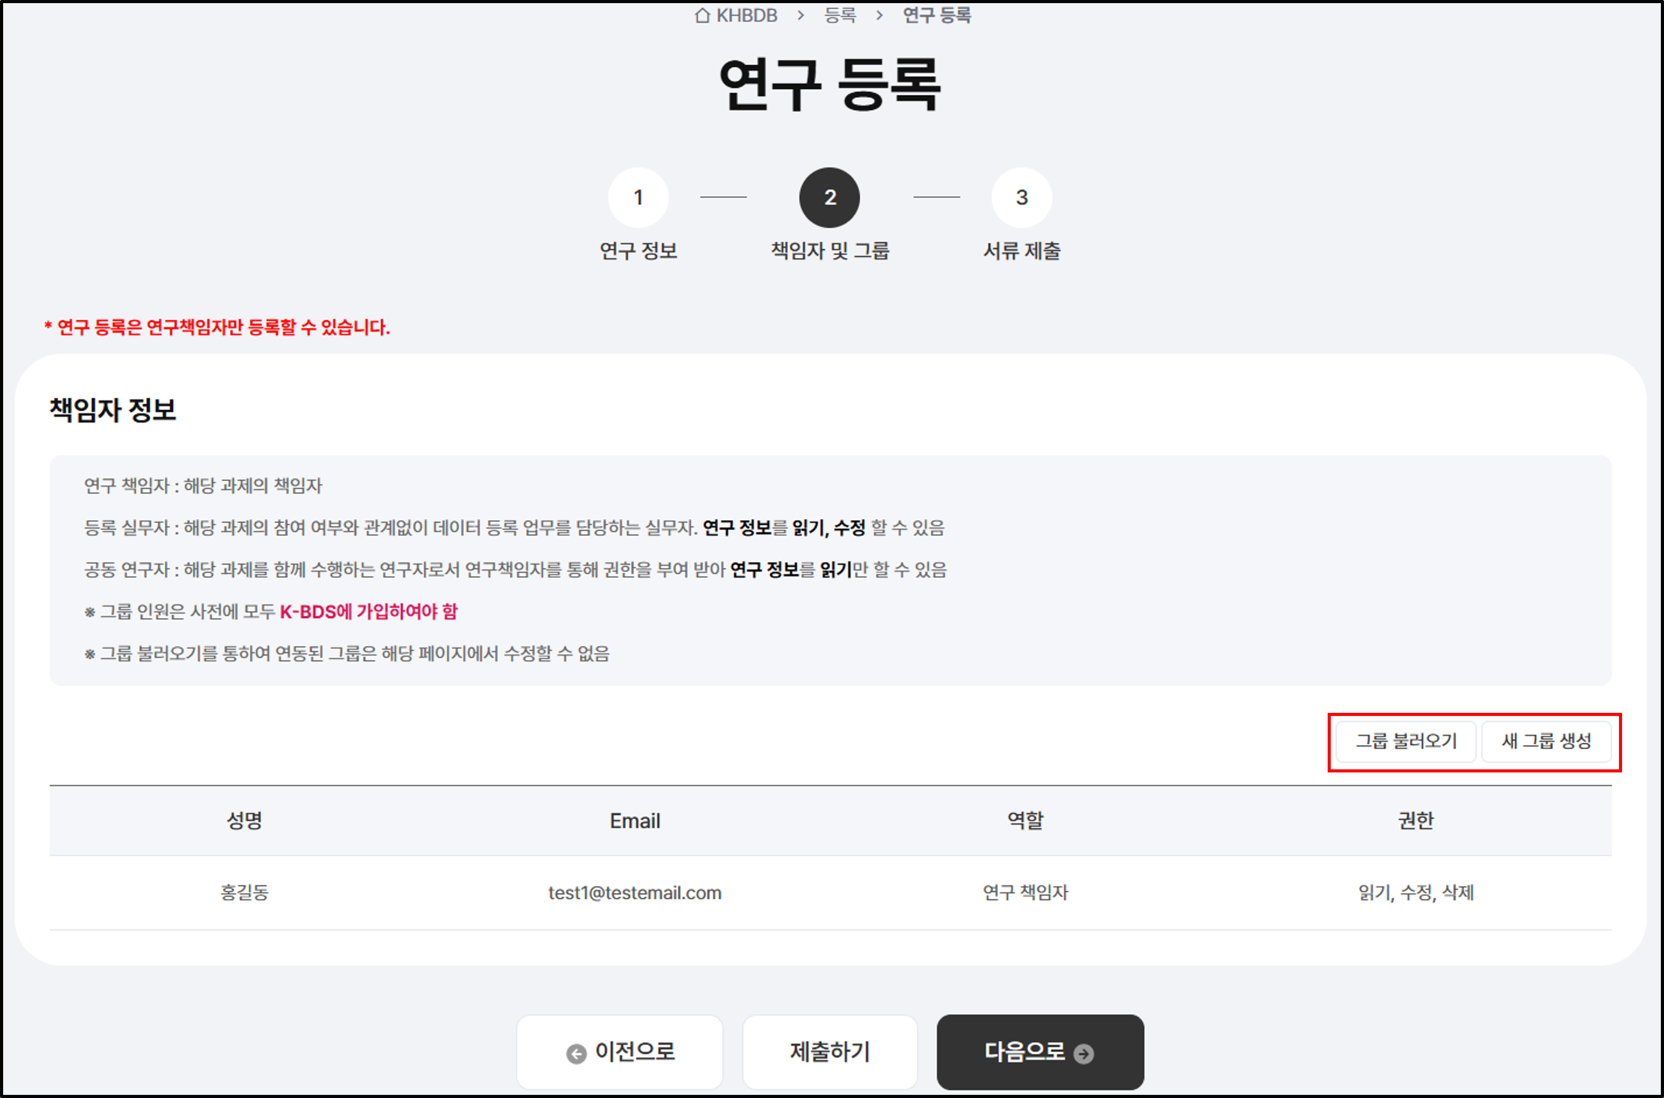Screen dimensions: 1664x1098
Task: Select step 2 circle labeled 책임자 및 그룹
Action: [829, 198]
